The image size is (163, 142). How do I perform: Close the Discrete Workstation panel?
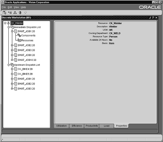[156, 18]
